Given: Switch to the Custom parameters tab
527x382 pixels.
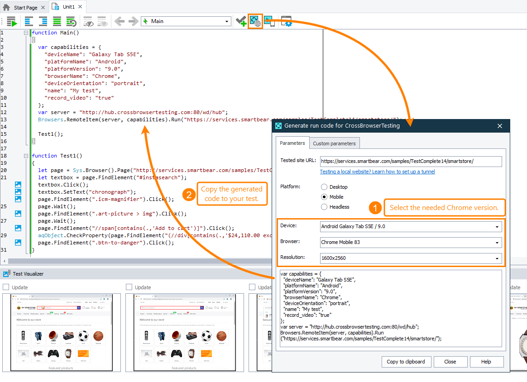Looking at the screenshot, I should [x=335, y=143].
